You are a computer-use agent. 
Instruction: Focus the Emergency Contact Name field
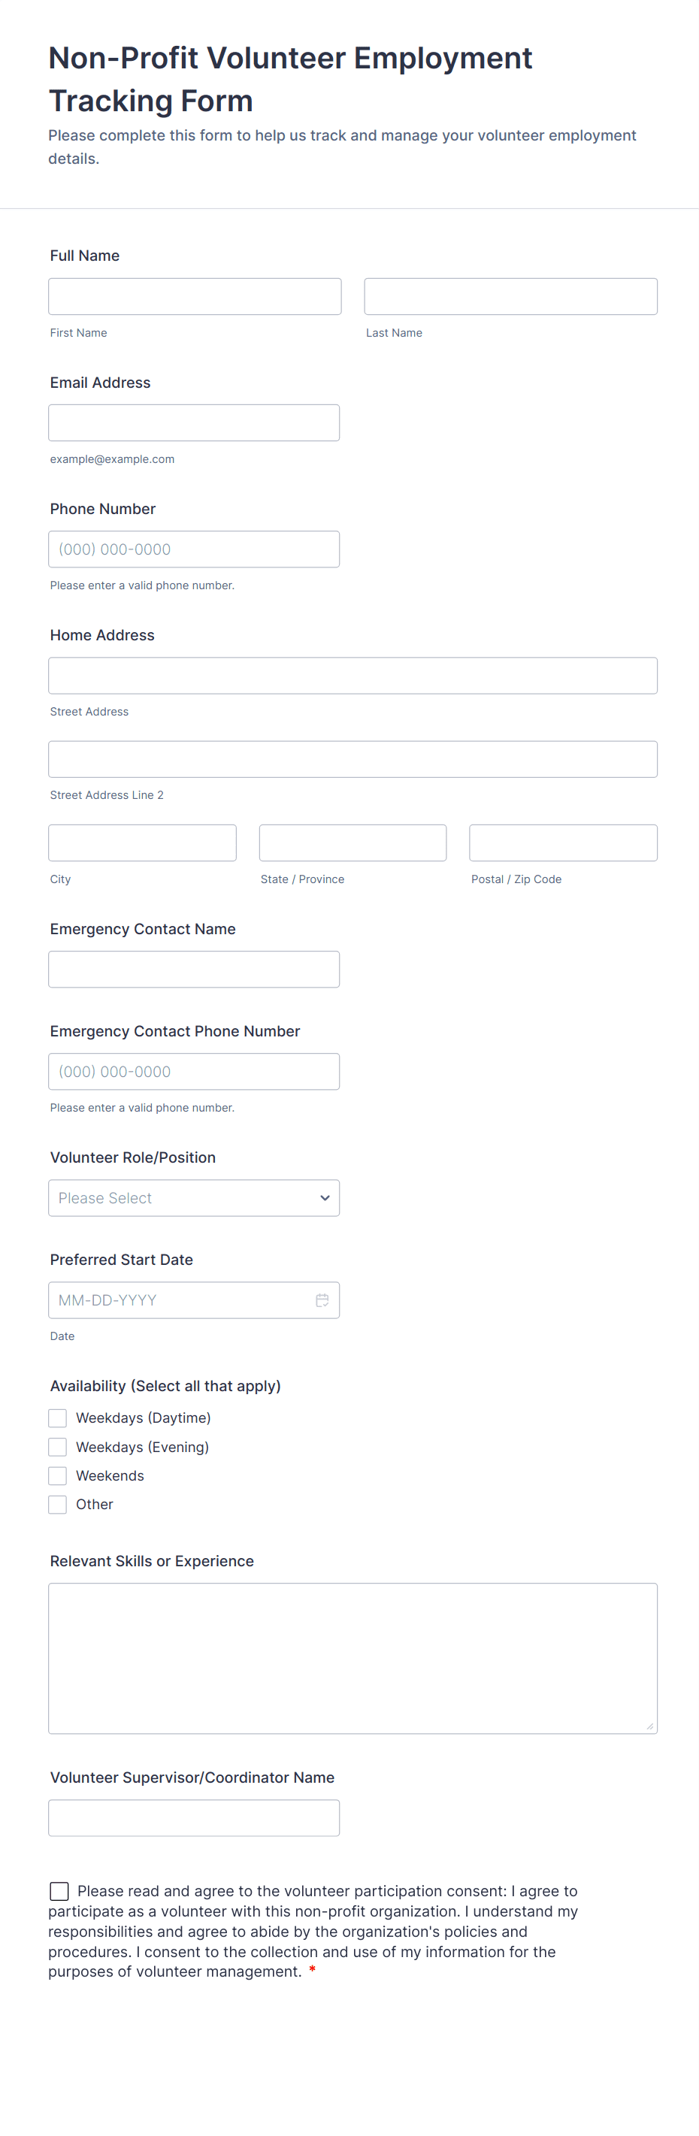[193, 969]
